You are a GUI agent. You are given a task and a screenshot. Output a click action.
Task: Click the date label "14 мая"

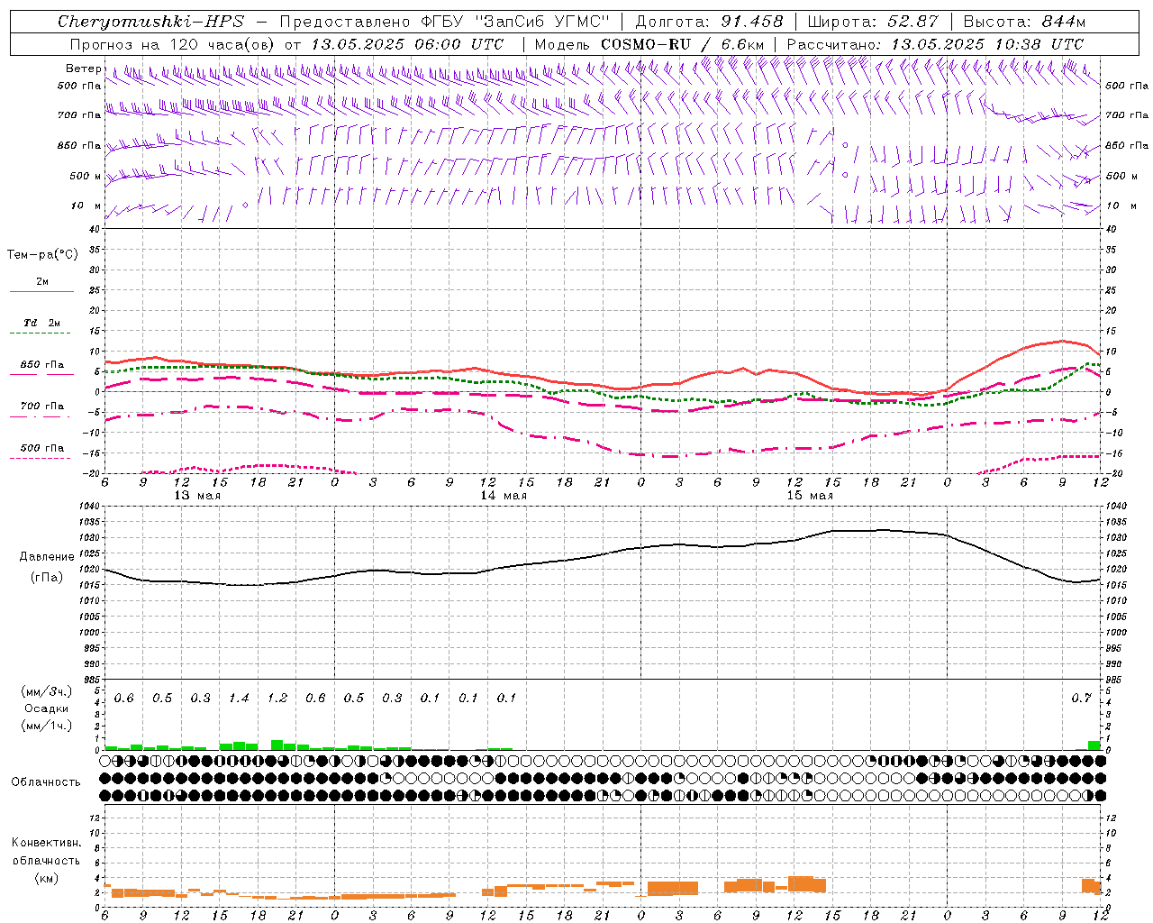point(504,496)
